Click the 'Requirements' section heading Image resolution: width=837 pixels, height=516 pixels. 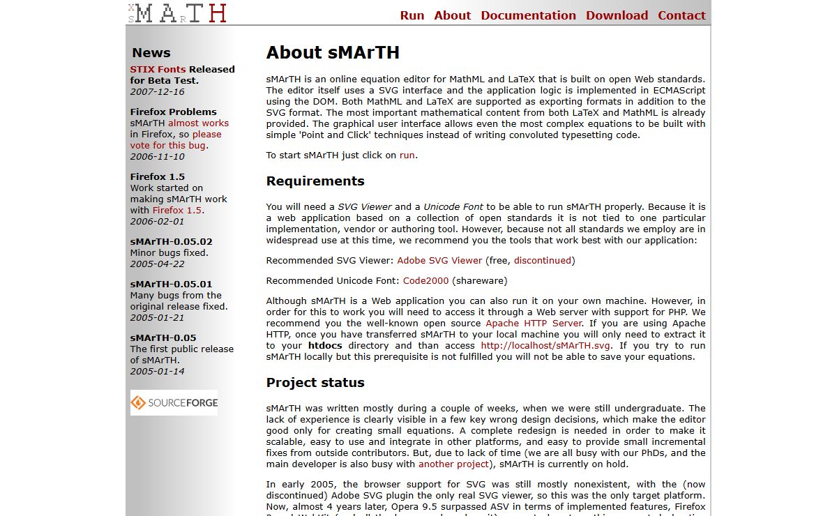[x=315, y=181]
